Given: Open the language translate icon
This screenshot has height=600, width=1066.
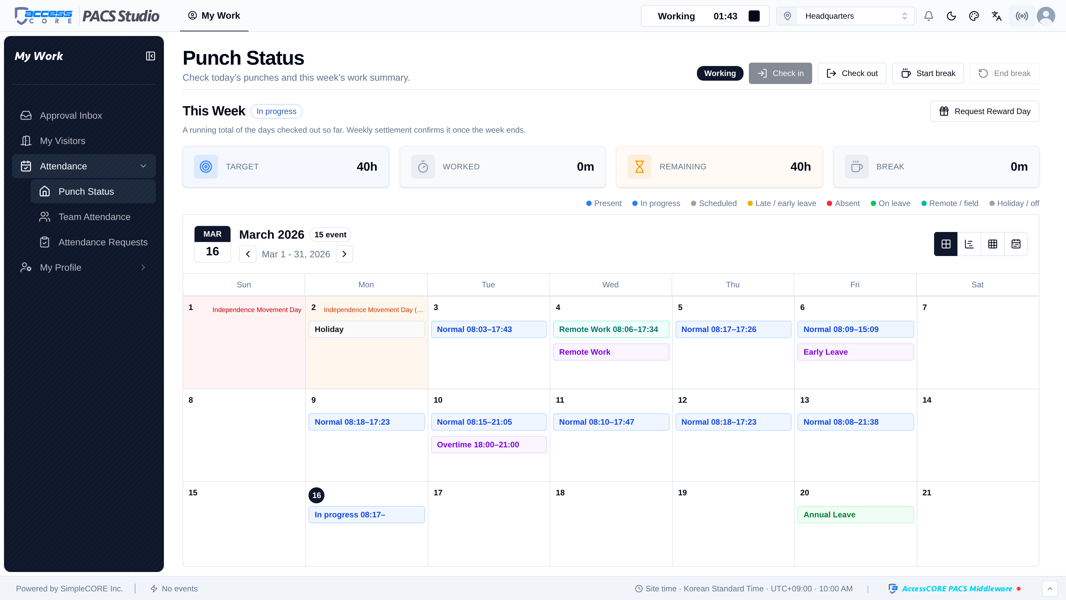Looking at the screenshot, I should pyautogui.click(x=996, y=16).
